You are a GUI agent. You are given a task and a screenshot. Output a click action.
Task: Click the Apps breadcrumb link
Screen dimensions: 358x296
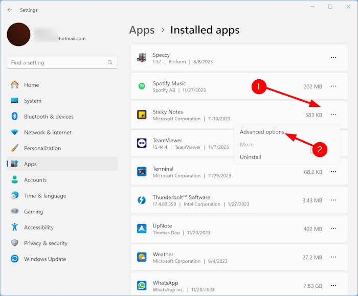click(142, 30)
